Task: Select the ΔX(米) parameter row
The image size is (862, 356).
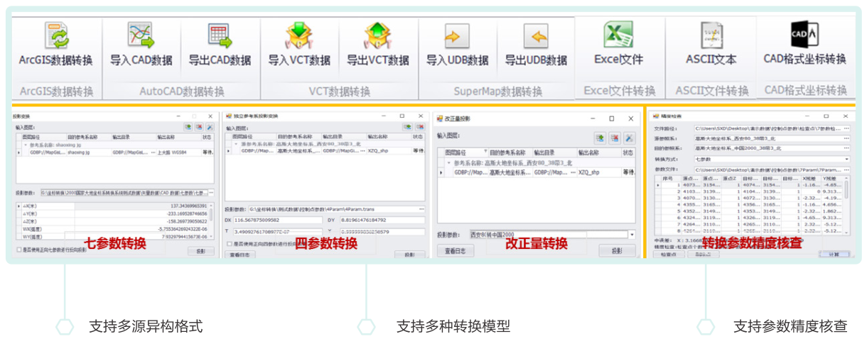Action: coord(114,206)
